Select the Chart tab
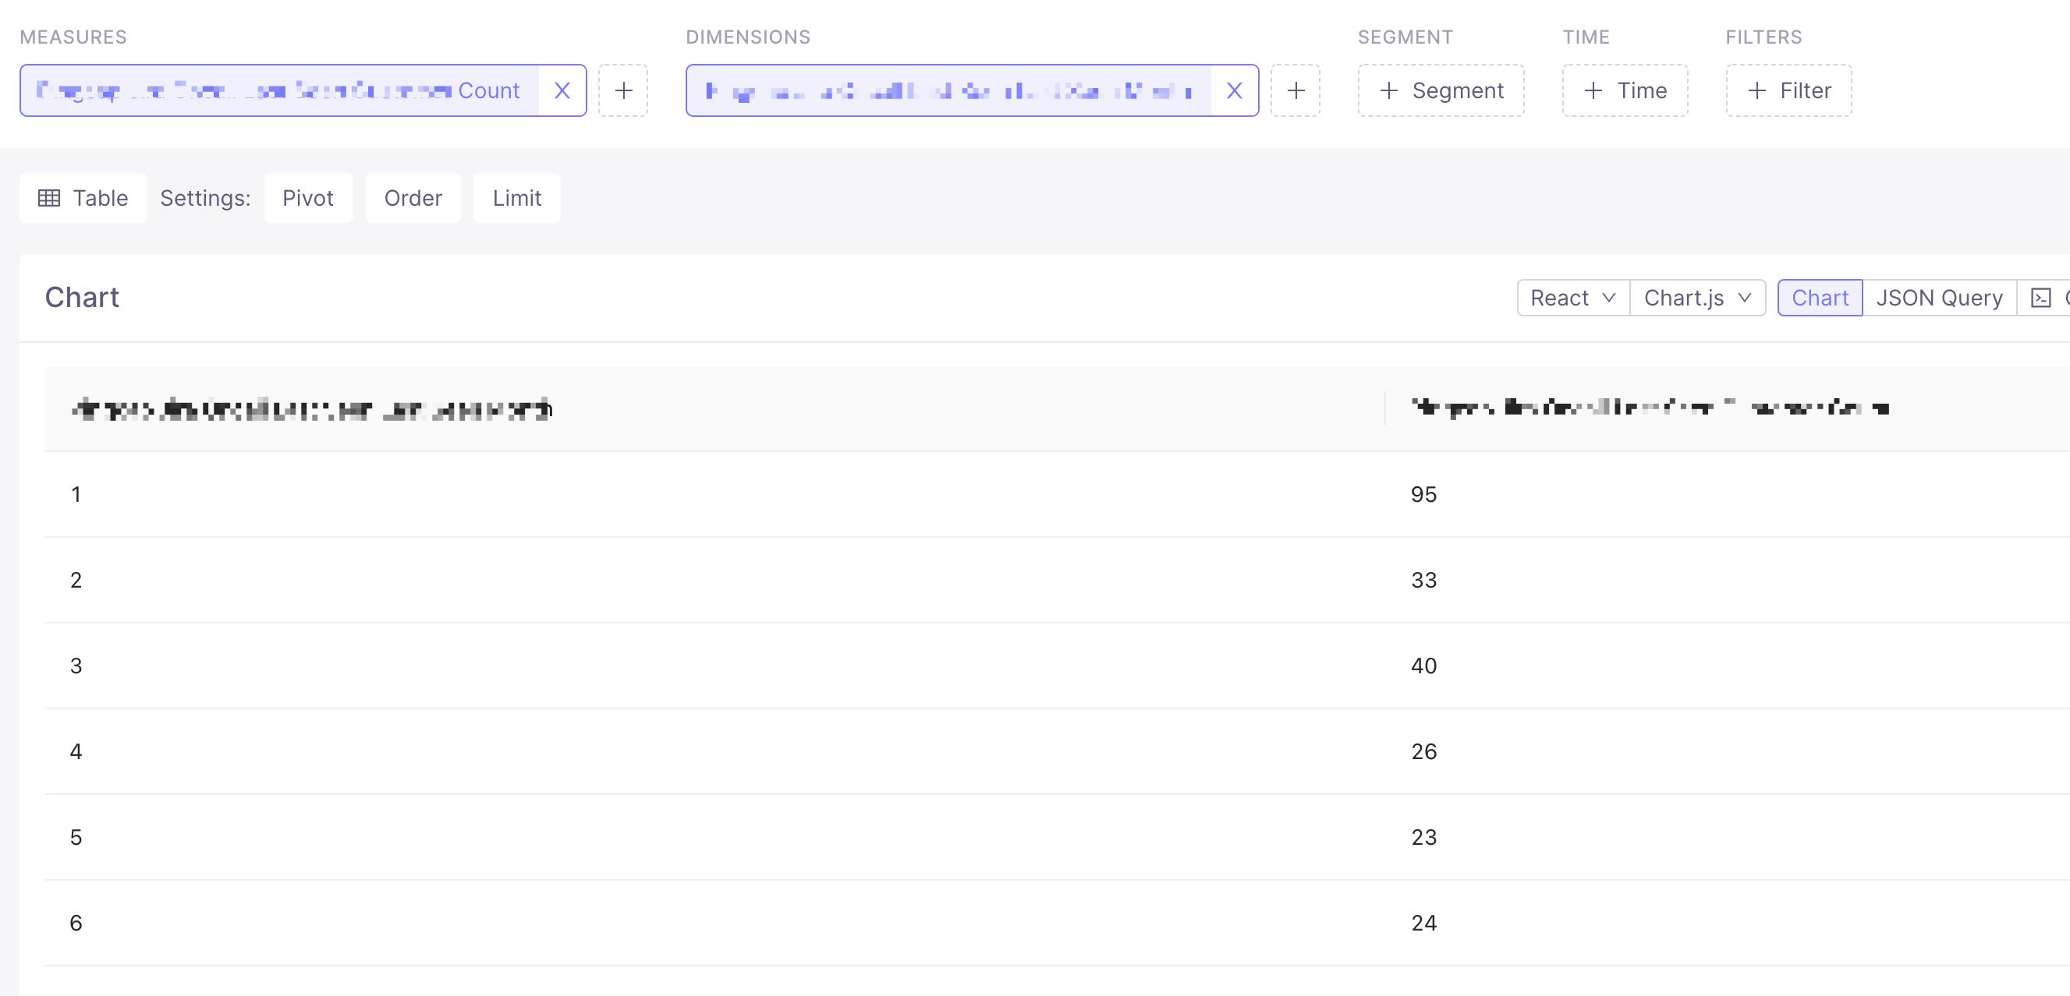Viewport: 2070px width, 996px height. pyautogui.click(x=1820, y=297)
